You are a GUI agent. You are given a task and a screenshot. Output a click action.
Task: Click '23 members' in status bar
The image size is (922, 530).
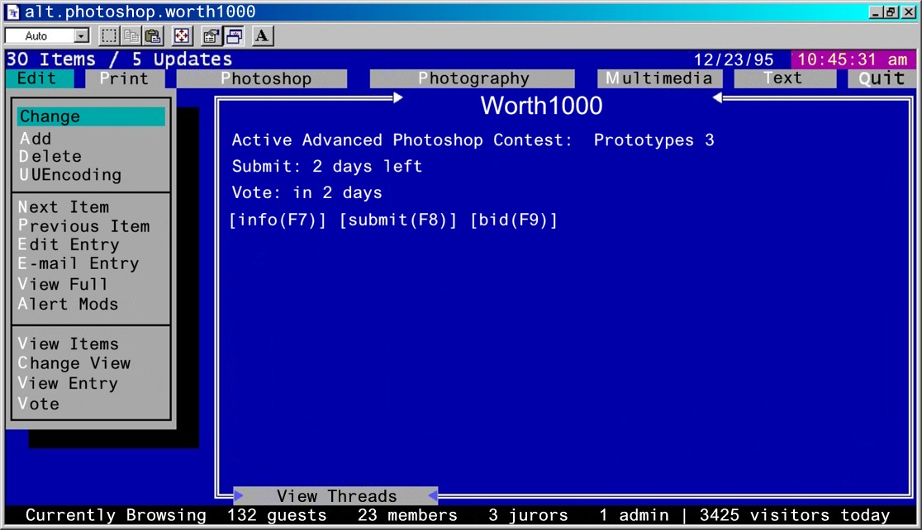click(407, 515)
